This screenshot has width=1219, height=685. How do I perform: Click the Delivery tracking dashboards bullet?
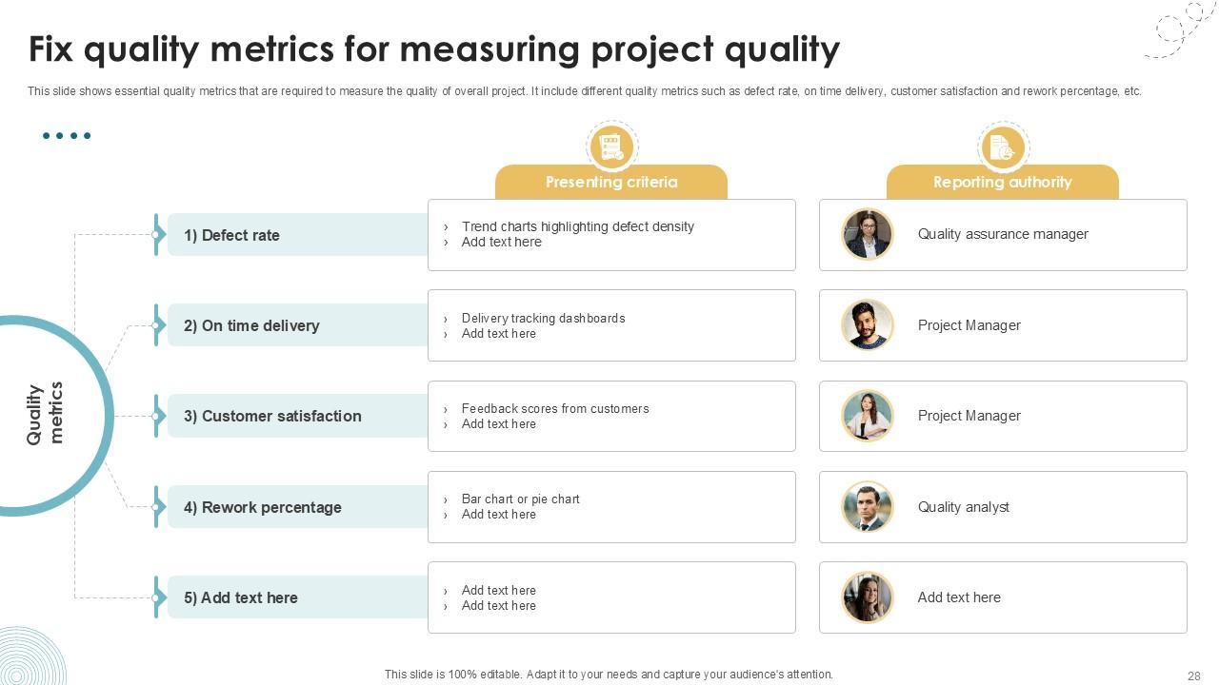543,318
